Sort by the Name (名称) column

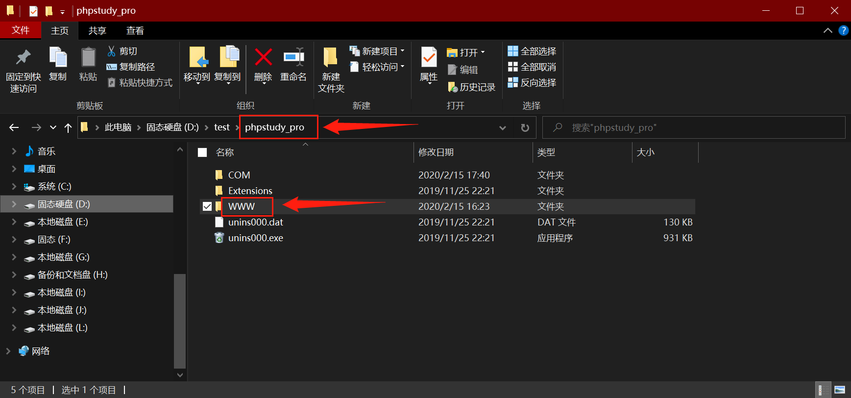tap(225, 152)
